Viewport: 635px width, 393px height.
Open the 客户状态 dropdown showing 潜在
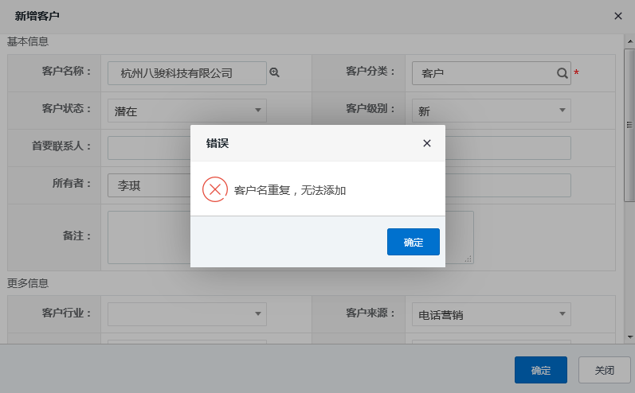tap(186, 111)
